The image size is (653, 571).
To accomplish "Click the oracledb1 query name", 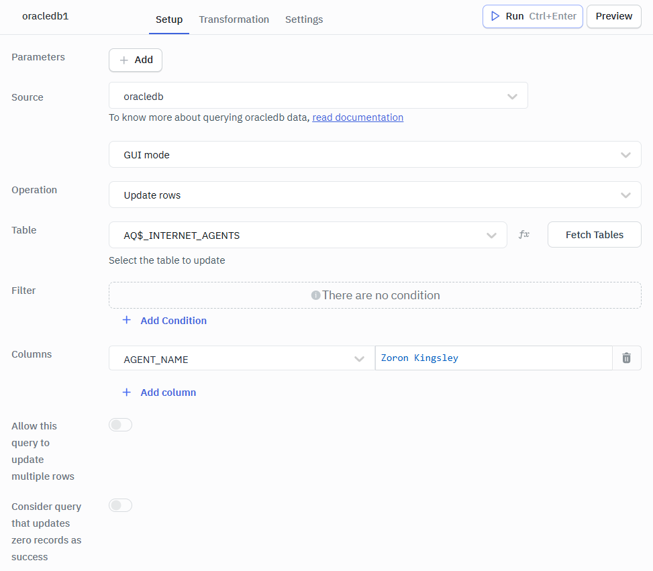I will [x=46, y=16].
